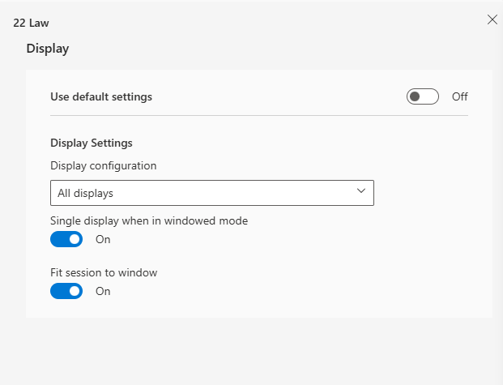This screenshot has width=503, height=385.
Task: Open the Display configuration combo box
Action: [x=211, y=193]
